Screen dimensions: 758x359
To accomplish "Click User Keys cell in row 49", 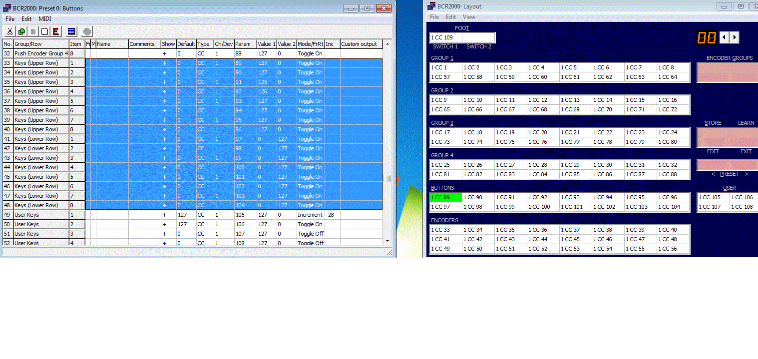I will pyautogui.click(x=41, y=215).
